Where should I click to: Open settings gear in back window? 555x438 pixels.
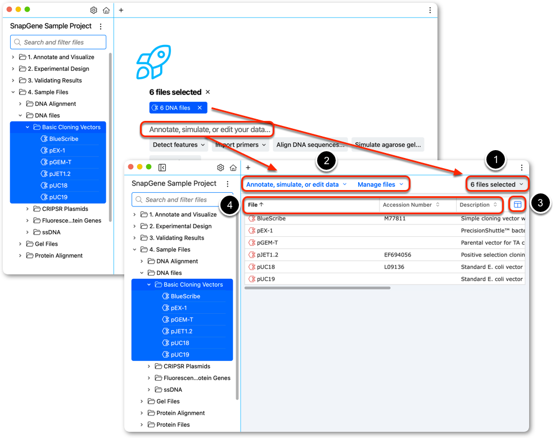[x=93, y=10]
